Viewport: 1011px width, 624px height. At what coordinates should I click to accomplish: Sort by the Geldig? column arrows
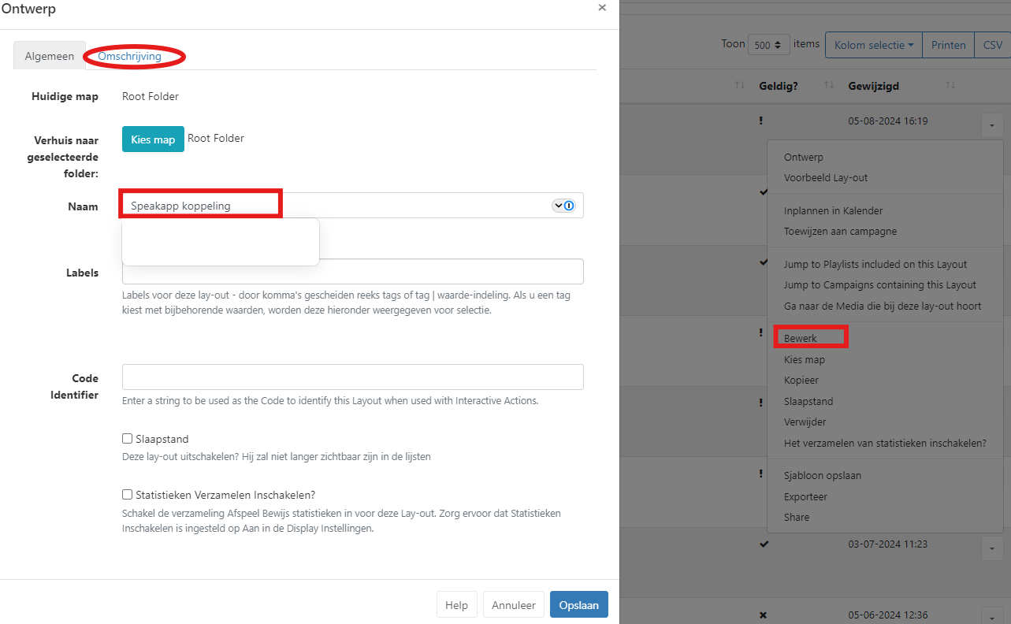[828, 85]
